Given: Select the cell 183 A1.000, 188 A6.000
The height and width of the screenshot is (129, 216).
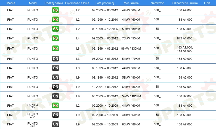Looking at the screenshot, I should coord(185,49).
